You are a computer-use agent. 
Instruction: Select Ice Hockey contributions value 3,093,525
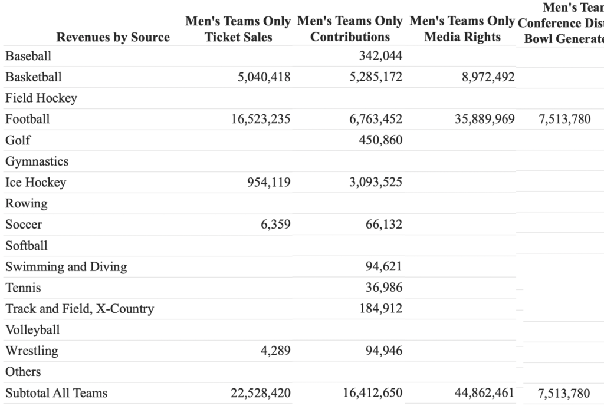(x=376, y=183)
